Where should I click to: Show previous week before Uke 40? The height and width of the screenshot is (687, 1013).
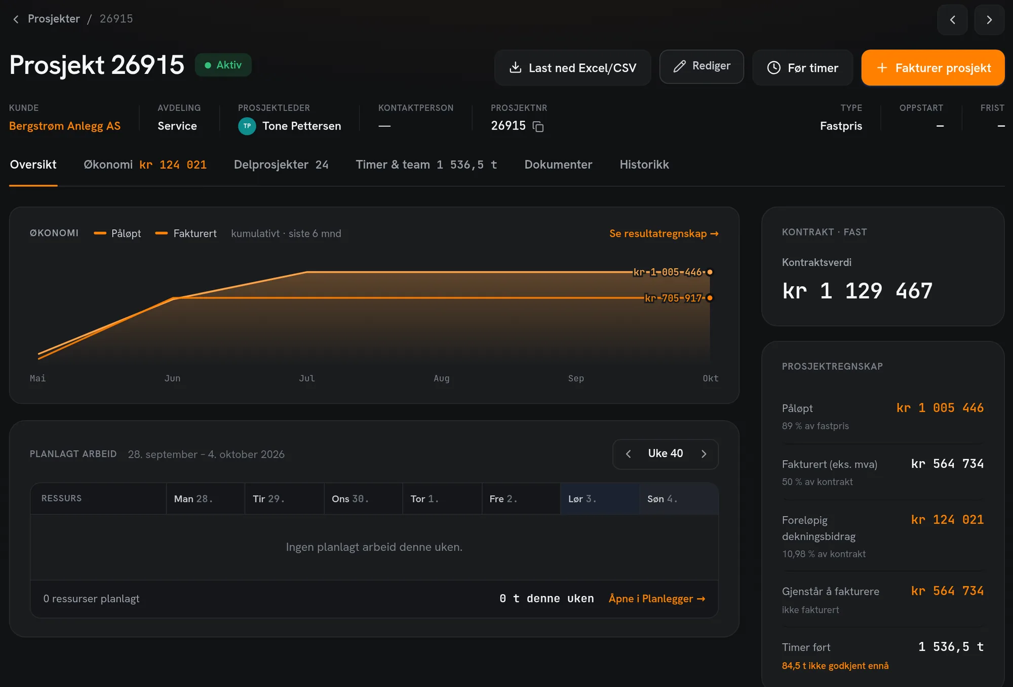point(628,454)
